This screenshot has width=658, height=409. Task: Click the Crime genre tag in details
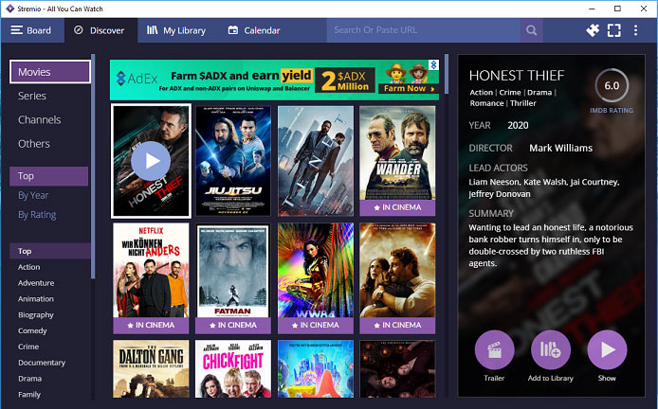(x=510, y=93)
